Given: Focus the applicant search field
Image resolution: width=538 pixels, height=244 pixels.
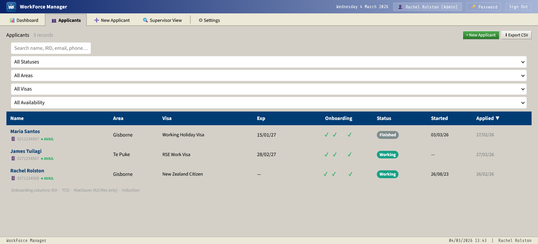Looking at the screenshot, I should (x=51, y=48).
